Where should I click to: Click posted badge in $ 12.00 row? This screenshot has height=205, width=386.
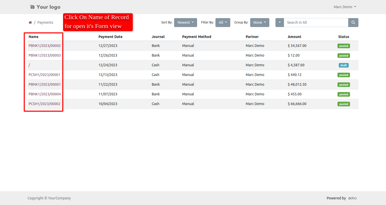point(344,56)
